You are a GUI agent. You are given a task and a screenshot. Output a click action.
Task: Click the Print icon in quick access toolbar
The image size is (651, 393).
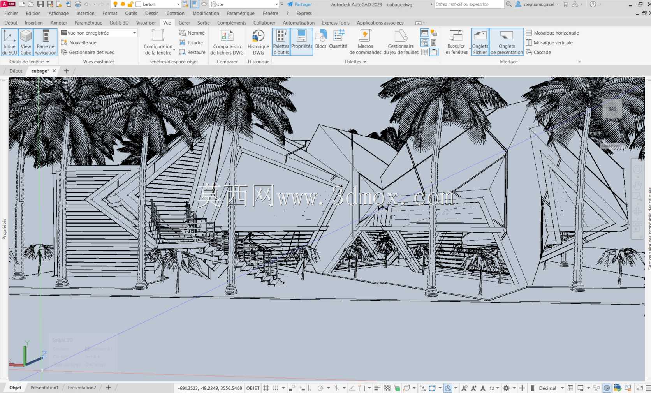pos(78,4)
